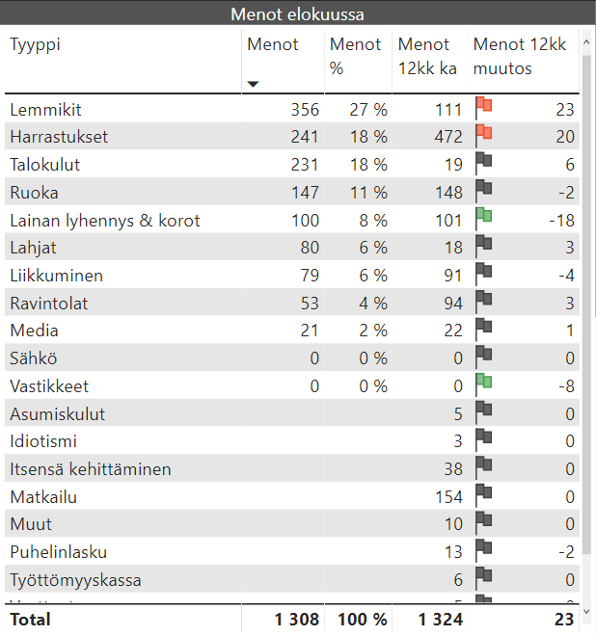
Task: Click the green flag in Vastikkeet row
Action: 483,384
